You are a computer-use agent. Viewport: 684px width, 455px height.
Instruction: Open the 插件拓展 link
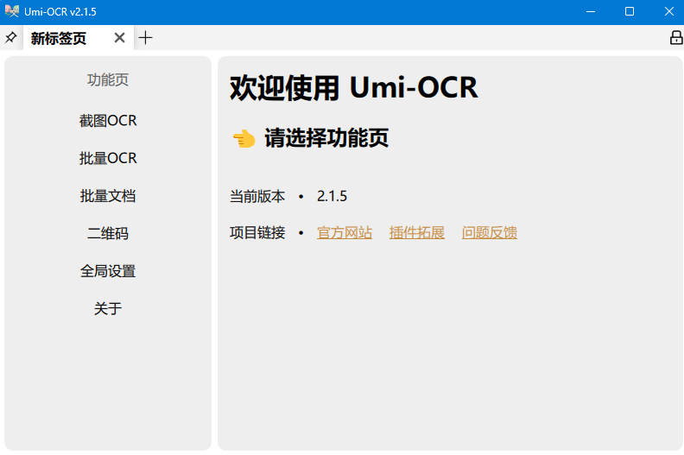coord(417,232)
